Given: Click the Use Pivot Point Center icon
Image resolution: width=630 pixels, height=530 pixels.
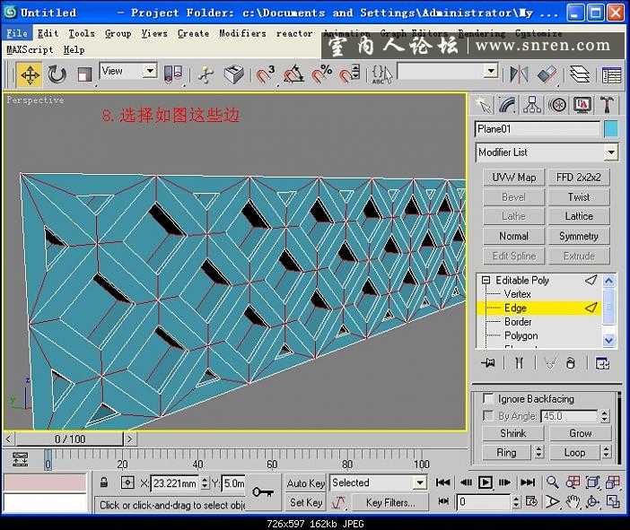Looking at the screenshot, I should click(x=173, y=74).
